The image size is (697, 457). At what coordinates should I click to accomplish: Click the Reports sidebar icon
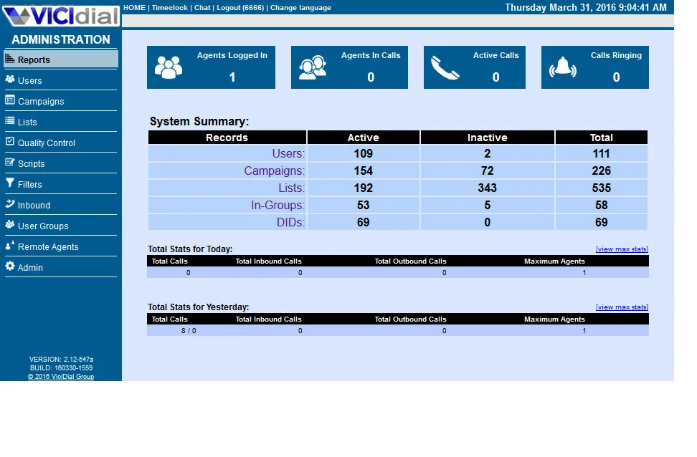(10, 58)
